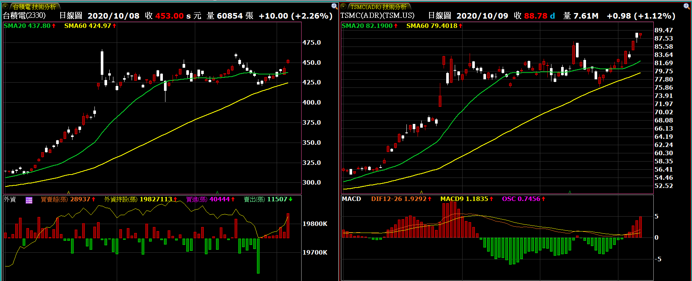Click the 台積電(2330) stock name
692x281 pixels.
[24, 16]
